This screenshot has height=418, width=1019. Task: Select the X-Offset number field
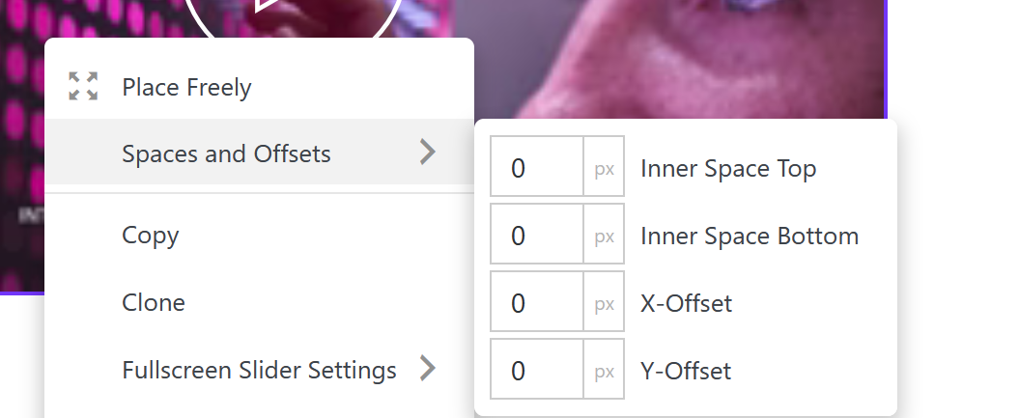537,304
